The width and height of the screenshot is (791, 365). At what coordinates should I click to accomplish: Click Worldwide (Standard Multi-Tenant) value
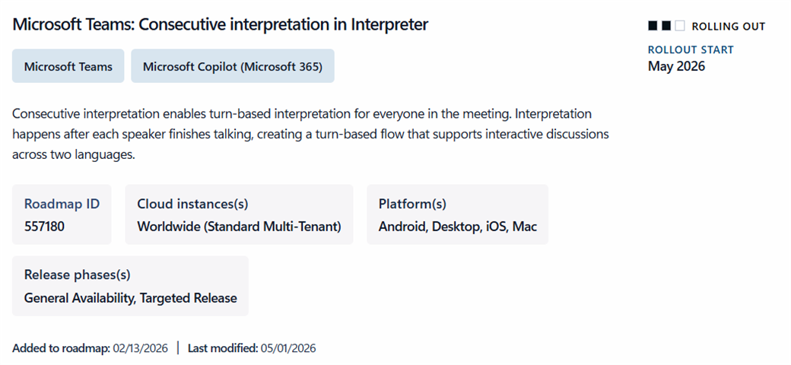tap(239, 227)
